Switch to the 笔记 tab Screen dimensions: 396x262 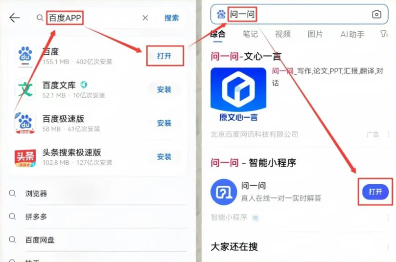(250, 34)
